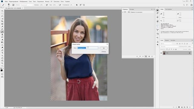Image resolution: width=194 pixels, height=109 pixels.
Task: Open the Изображение menu
Action: click(x=24, y=2)
